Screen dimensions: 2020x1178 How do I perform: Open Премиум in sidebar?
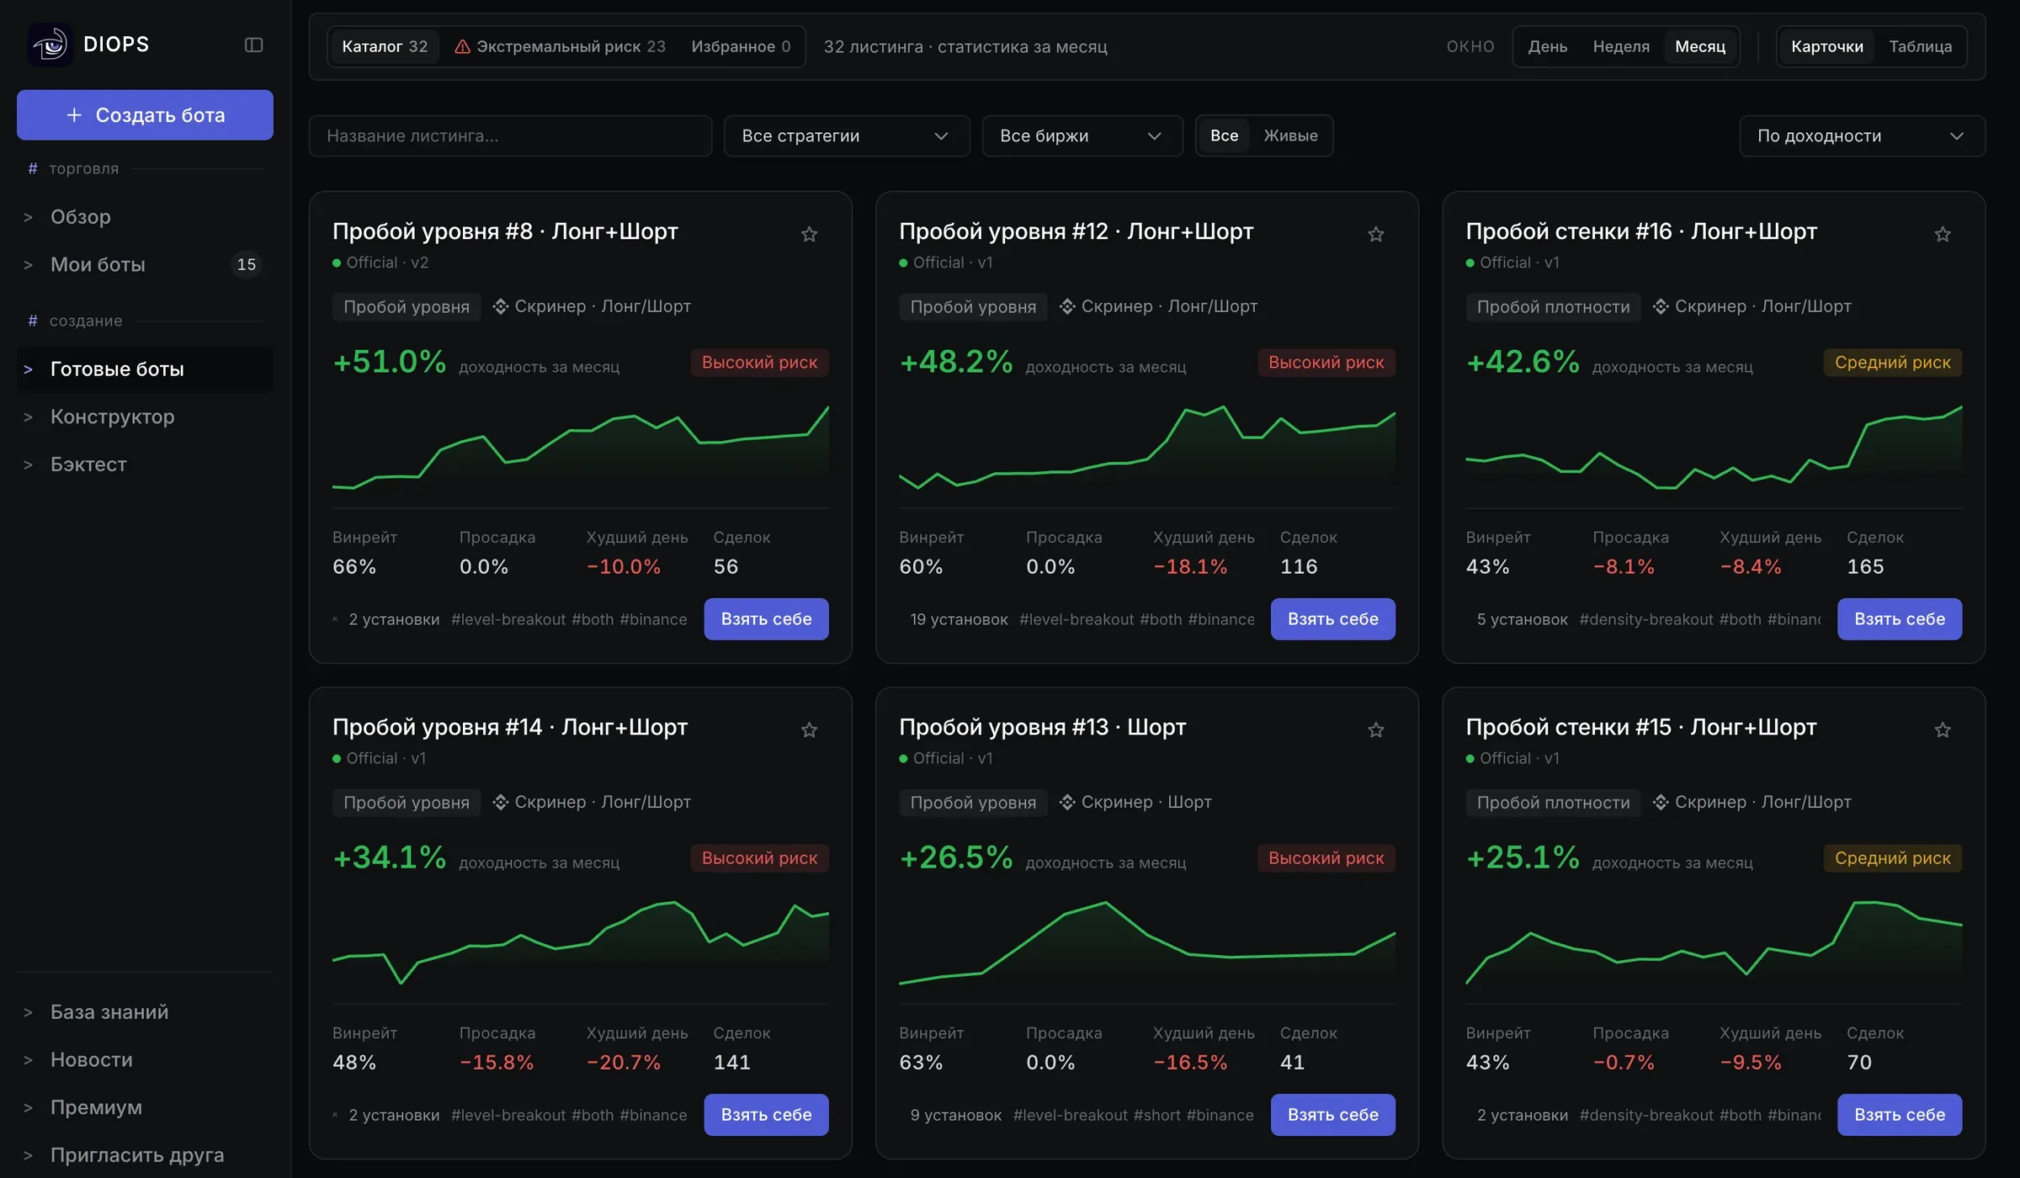coord(145,1106)
